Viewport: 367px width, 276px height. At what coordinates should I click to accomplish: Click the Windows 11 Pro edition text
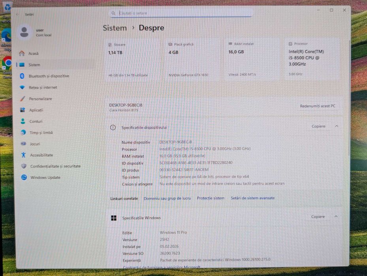(173, 233)
